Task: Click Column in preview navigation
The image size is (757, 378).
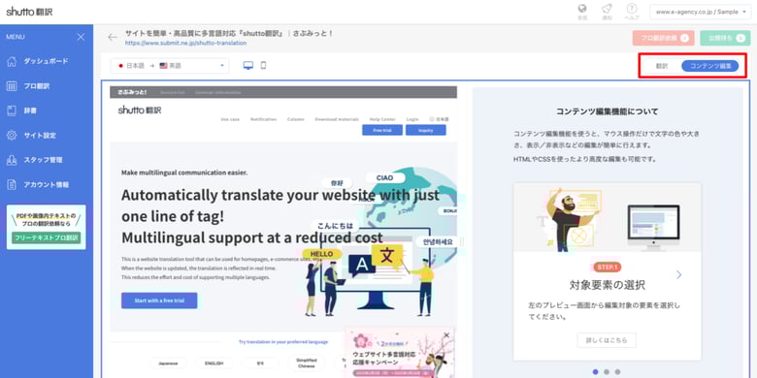Action: (295, 119)
